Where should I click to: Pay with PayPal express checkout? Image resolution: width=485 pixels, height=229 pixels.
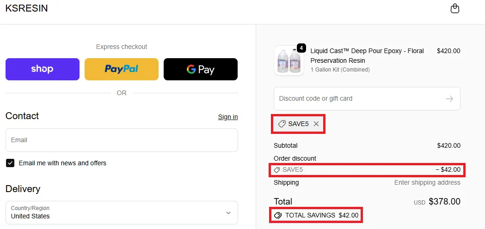click(x=122, y=69)
